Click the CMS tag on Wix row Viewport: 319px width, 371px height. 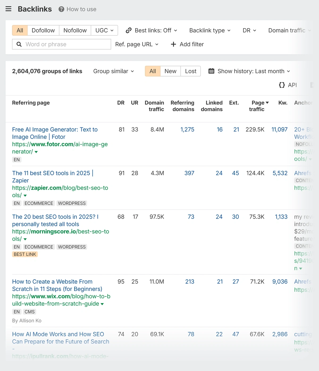click(x=30, y=312)
